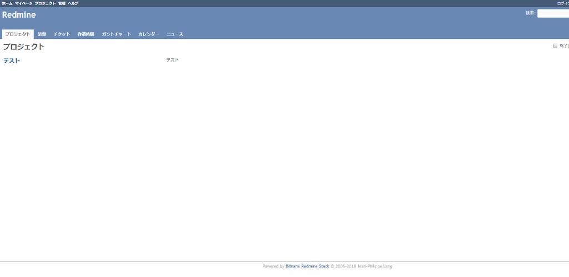Open the ガントチャート tab
The image size is (569, 277).
pos(117,34)
